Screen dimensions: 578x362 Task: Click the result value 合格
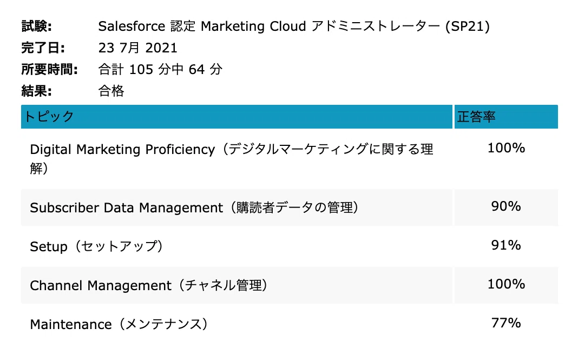(111, 91)
